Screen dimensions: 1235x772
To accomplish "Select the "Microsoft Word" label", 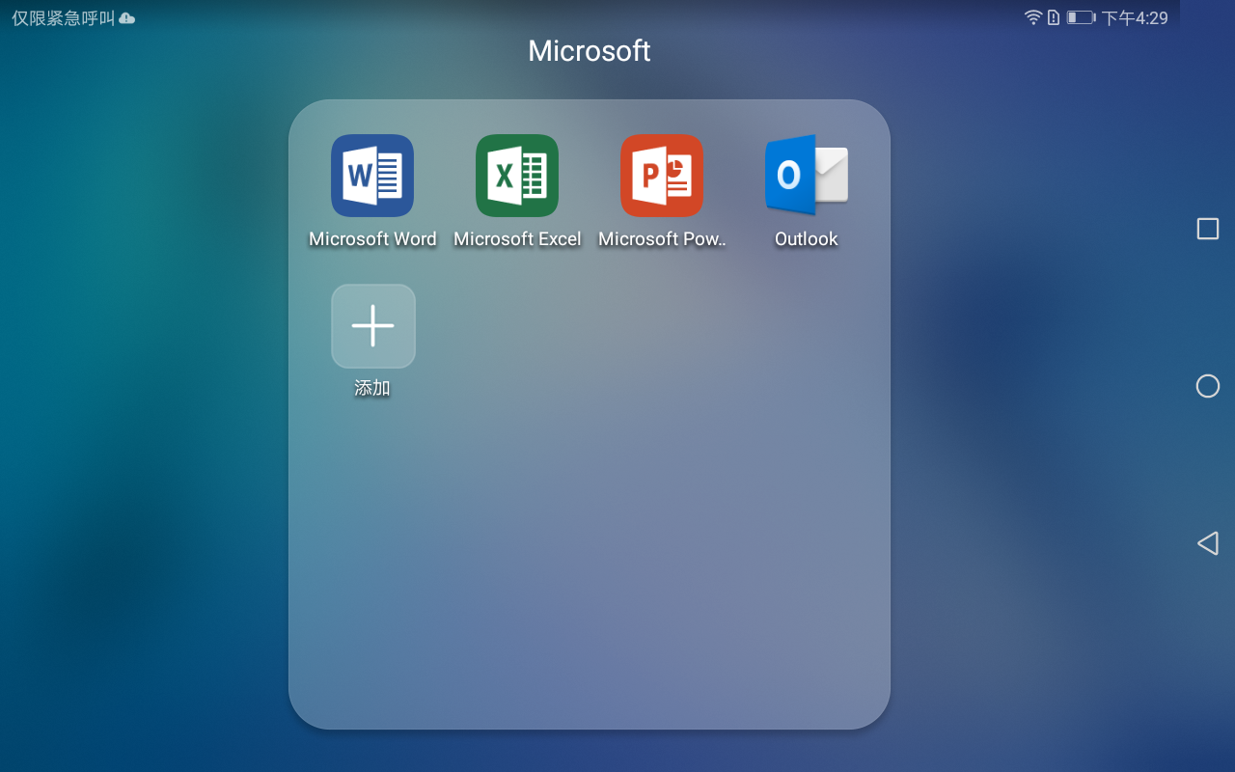I will tap(372, 239).
